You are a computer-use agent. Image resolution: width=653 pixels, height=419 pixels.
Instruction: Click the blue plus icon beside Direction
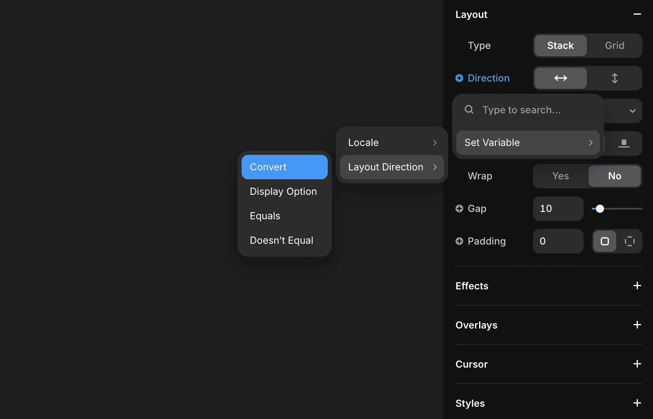coord(459,78)
